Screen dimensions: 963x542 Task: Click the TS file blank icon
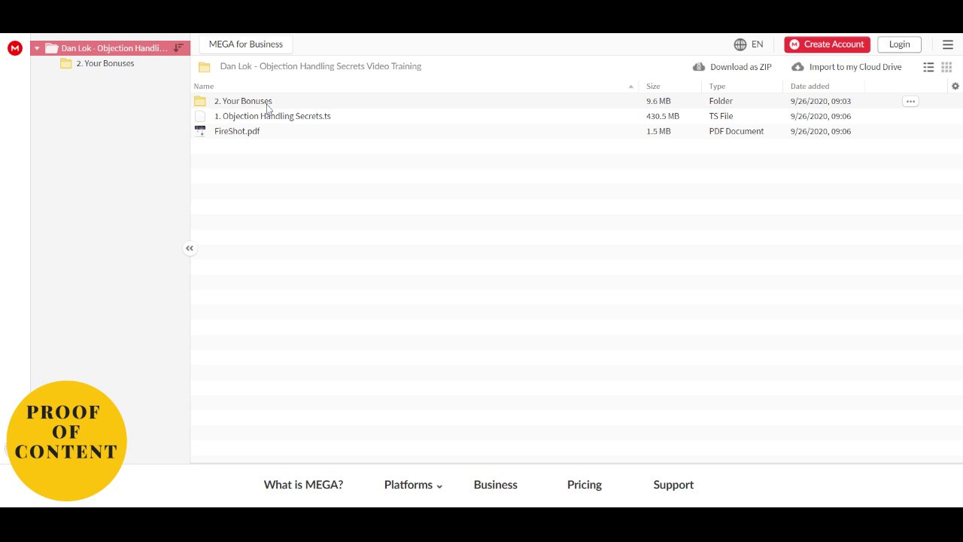pyautogui.click(x=199, y=116)
